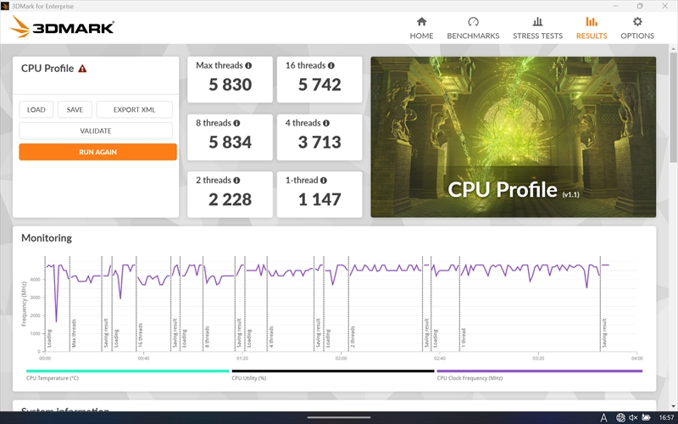Click the battery icon in the taskbar
Viewport: 678px width, 424px height.
tap(646, 417)
